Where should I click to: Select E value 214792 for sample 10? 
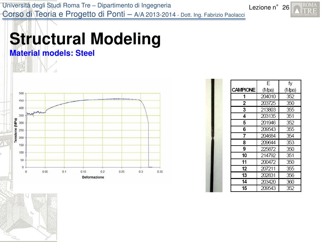pyautogui.click(x=268, y=155)
